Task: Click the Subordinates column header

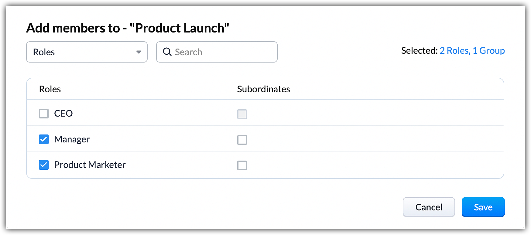Action: [x=263, y=89]
